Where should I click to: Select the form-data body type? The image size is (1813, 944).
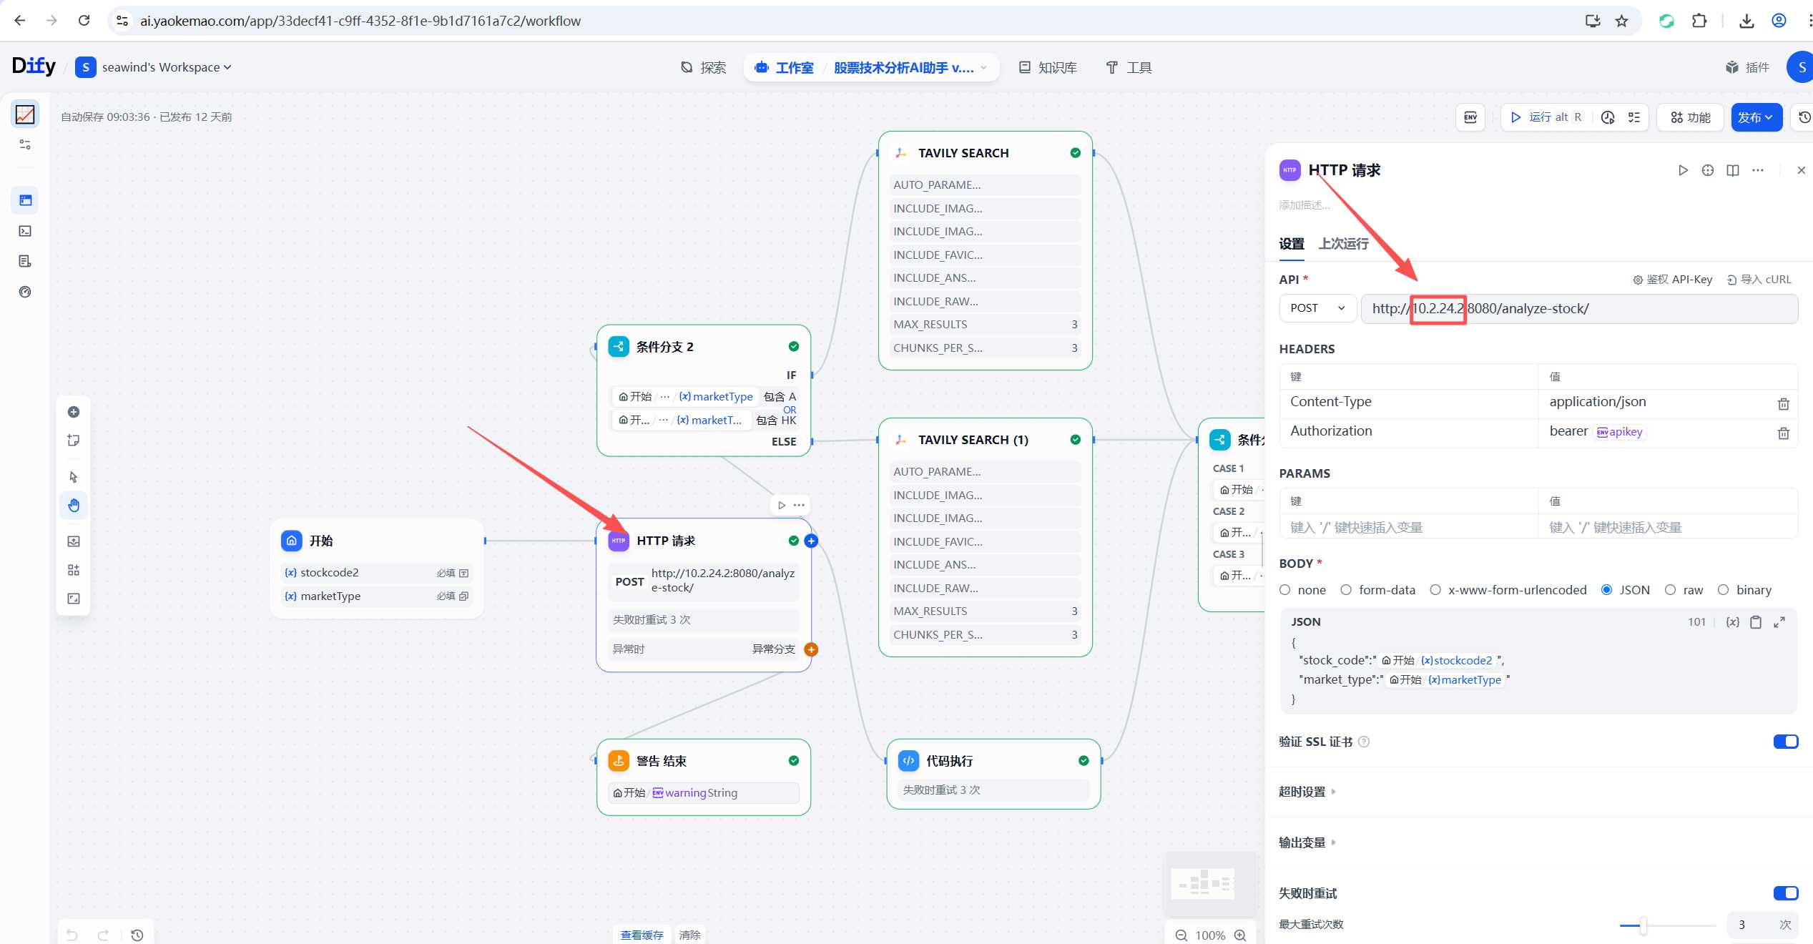tap(1347, 590)
